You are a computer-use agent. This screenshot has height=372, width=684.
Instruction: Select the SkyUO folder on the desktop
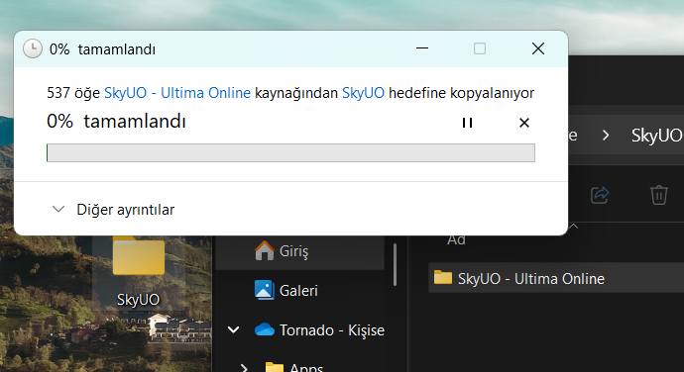138,273
